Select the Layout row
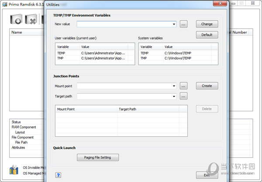The image size is (262, 182). (x=28, y=132)
